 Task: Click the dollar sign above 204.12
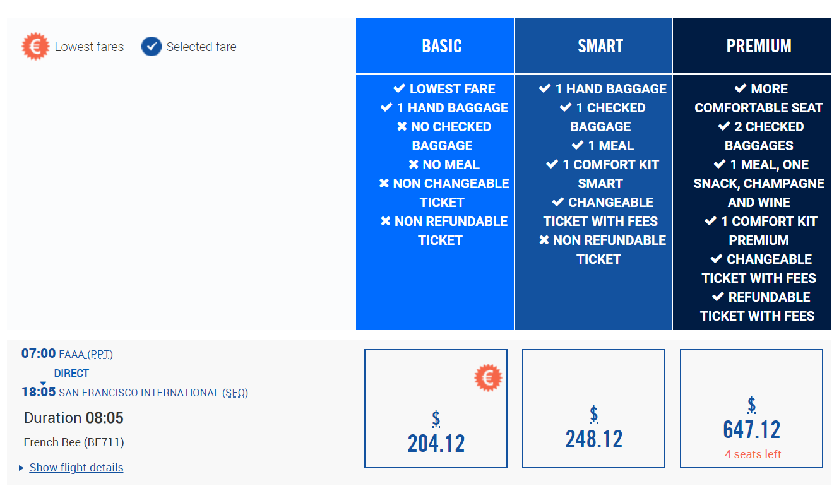(436, 418)
